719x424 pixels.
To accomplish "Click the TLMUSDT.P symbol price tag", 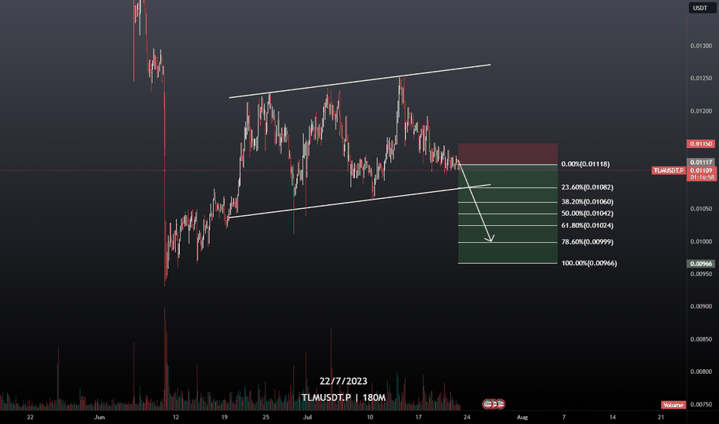I will click(x=669, y=170).
